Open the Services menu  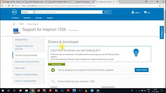[39, 18]
